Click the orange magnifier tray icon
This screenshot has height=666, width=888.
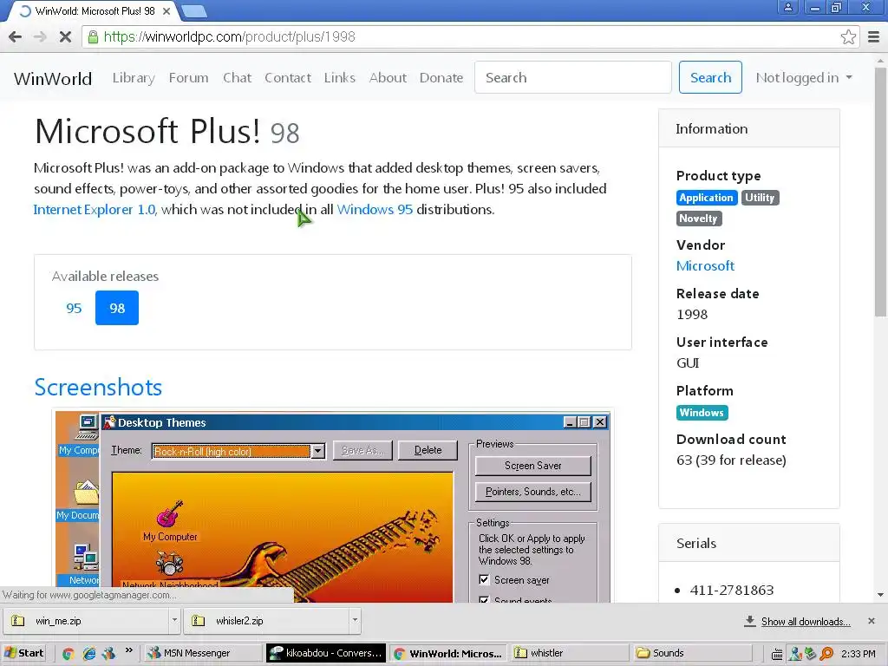(x=826, y=654)
